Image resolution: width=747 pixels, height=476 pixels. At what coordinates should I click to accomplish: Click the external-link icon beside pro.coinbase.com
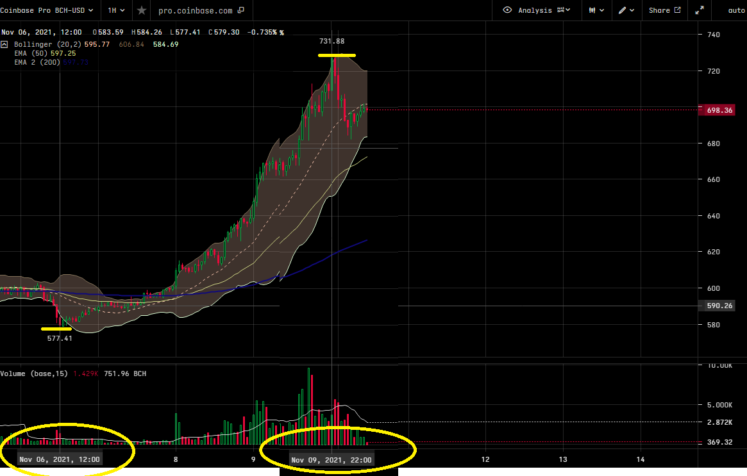pyautogui.click(x=241, y=10)
